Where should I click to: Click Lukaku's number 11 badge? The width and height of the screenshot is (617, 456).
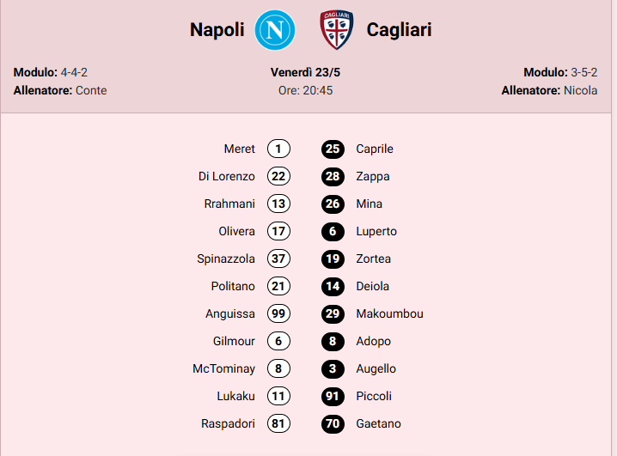tap(278, 396)
